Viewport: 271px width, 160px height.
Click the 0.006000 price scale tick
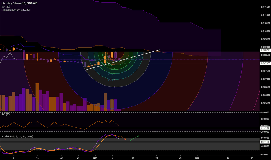coord(266,95)
